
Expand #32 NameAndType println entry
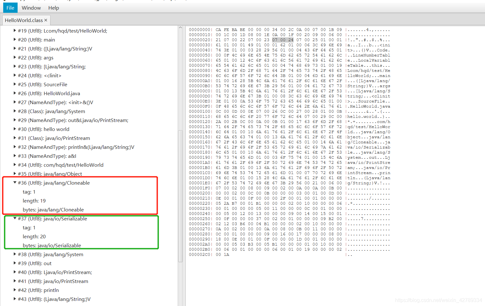(x=15, y=147)
